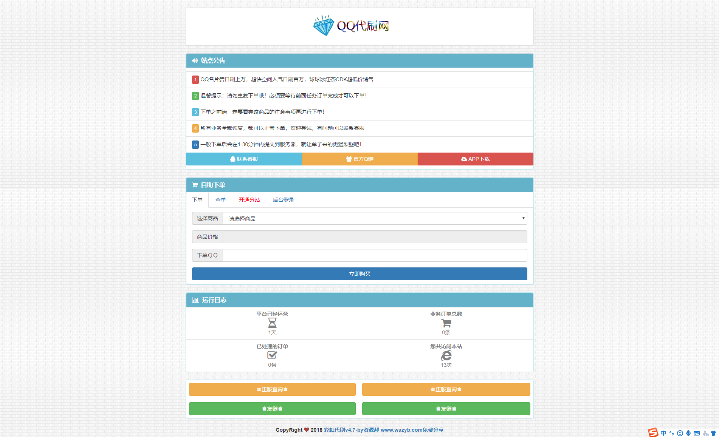Click the 13次 visit count value
Viewport: 719px width, 437px height.
[x=446, y=365]
